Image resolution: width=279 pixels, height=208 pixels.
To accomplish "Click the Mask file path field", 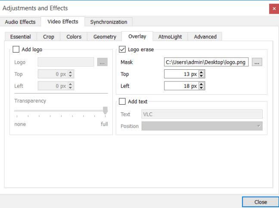I will click(206, 62).
